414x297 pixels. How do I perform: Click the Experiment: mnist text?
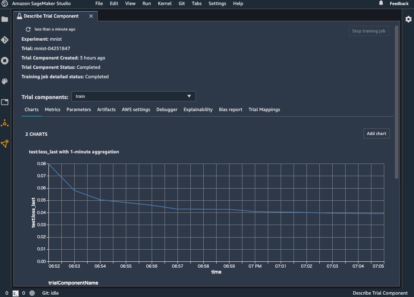(41, 39)
